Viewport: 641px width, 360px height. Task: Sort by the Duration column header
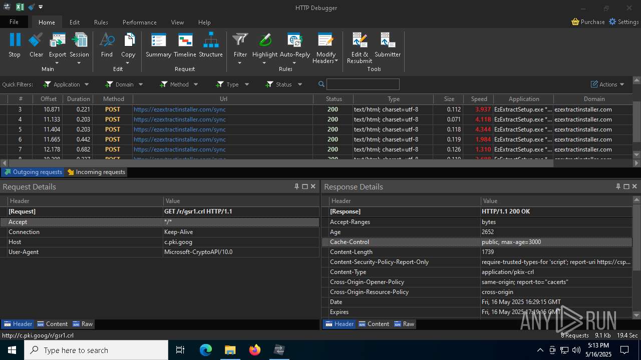coord(79,99)
